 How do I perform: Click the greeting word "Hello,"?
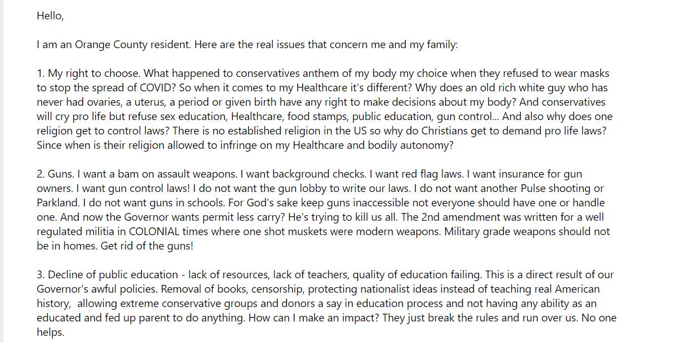[x=50, y=16]
